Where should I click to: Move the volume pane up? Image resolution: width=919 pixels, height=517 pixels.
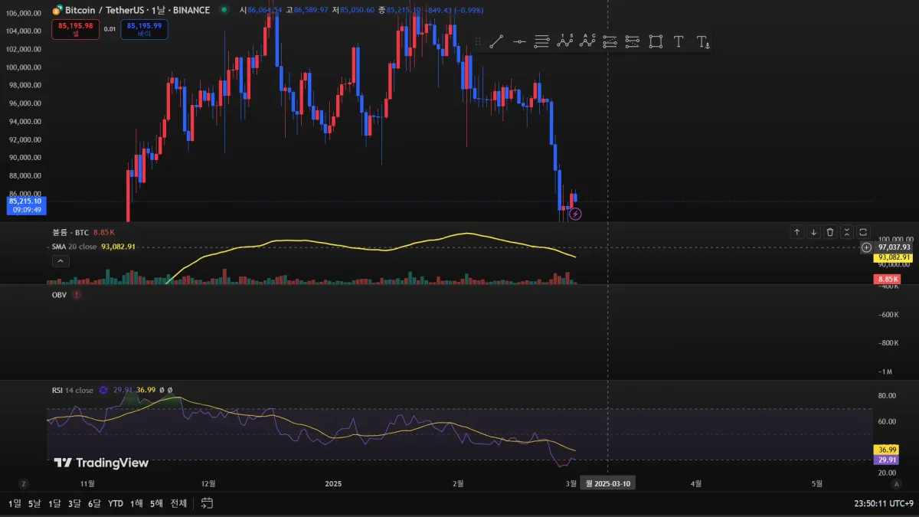click(796, 232)
